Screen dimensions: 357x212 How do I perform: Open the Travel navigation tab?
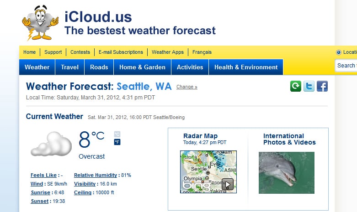(x=69, y=67)
